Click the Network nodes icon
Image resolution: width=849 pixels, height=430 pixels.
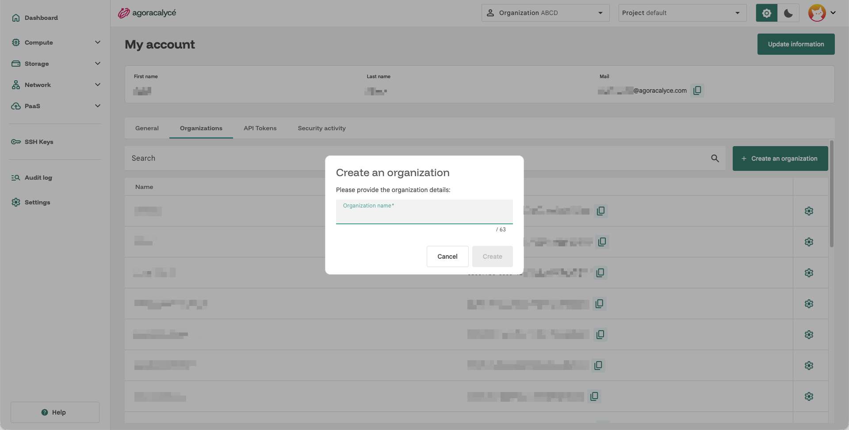pos(16,85)
